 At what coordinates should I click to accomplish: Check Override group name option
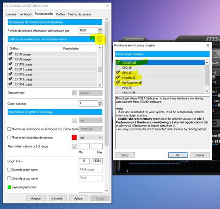[9, 178]
